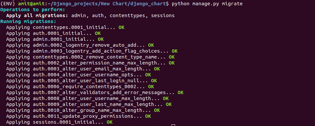Click auth.0009_alter_user_last_name_max_length line
Image resolution: width=315 pixels, height=126 pixels.
[x=89, y=105]
